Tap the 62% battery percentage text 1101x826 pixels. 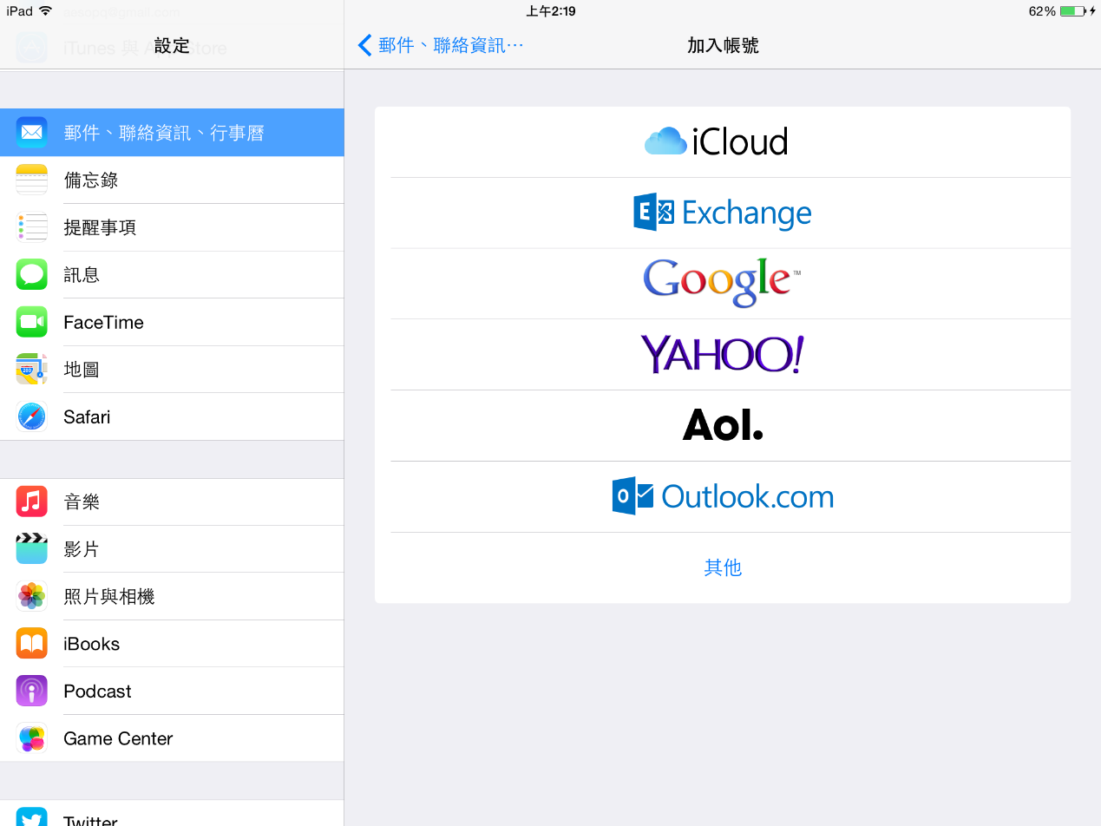[x=1041, y=11]
